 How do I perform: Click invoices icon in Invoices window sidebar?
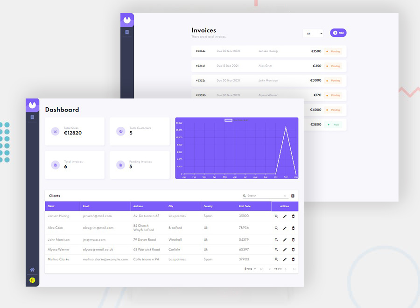(x=127, y=32)
